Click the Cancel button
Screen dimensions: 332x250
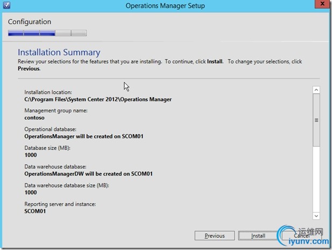[x=301, y=235]
